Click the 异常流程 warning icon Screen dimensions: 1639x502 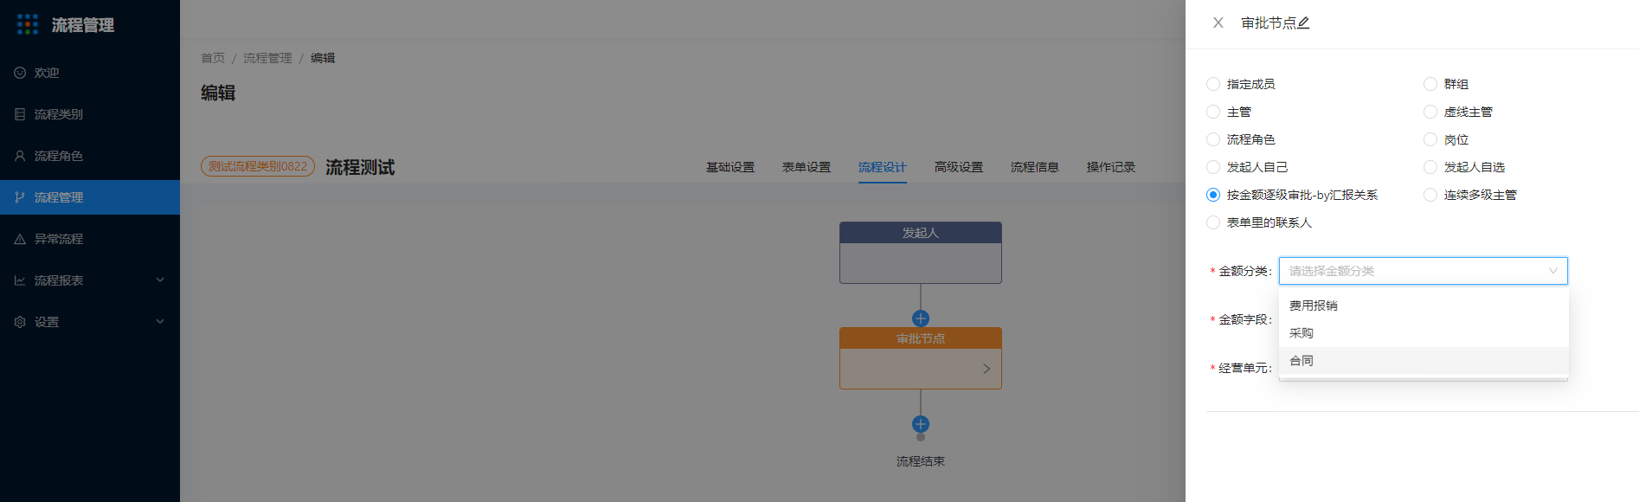click(20, 239)
